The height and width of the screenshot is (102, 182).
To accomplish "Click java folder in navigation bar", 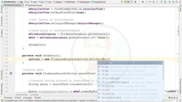I will pyautogui.click(x=41, y=2).
